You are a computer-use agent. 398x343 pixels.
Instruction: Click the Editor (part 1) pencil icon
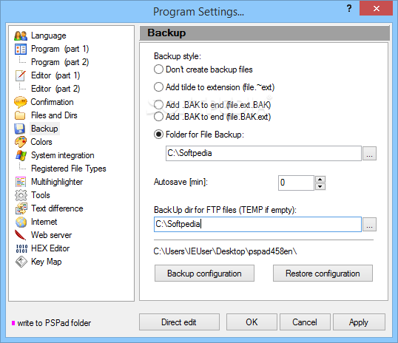tap(21, 75)
